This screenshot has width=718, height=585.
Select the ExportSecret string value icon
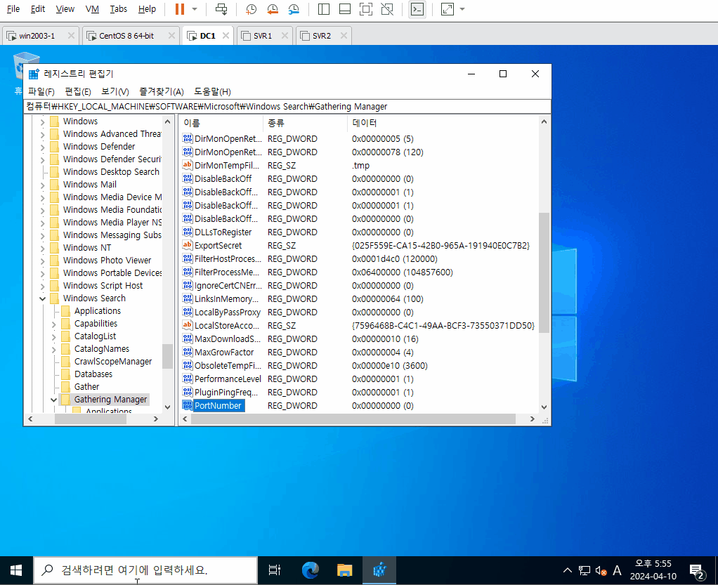point(188,245)
